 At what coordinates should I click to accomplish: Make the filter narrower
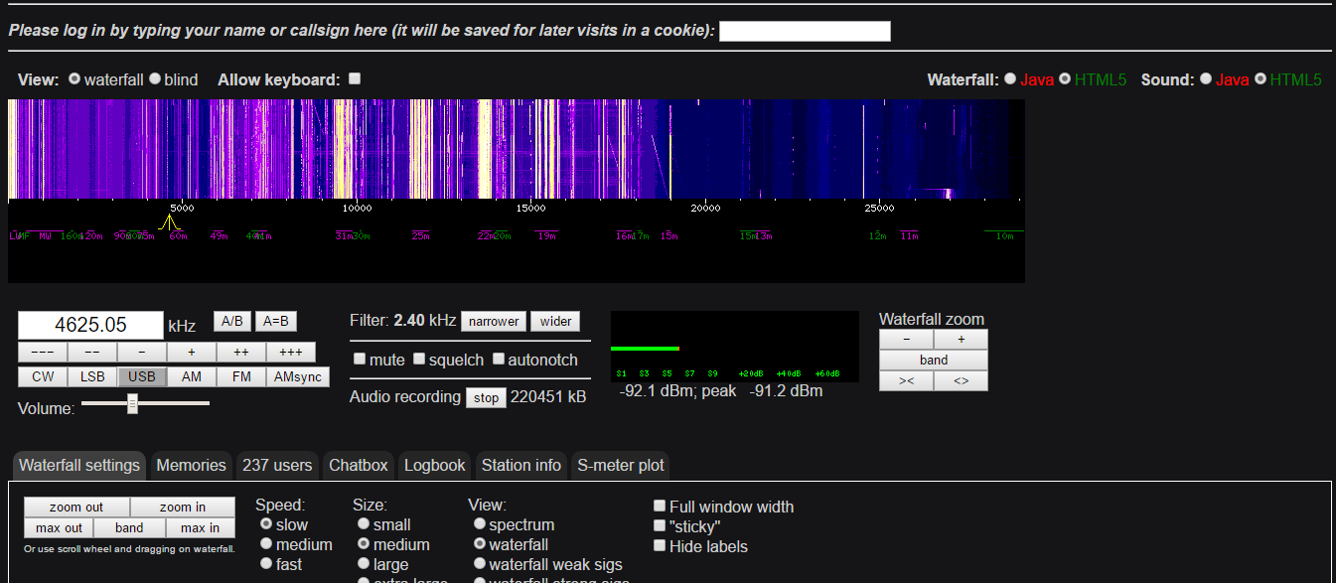point(494,321)
